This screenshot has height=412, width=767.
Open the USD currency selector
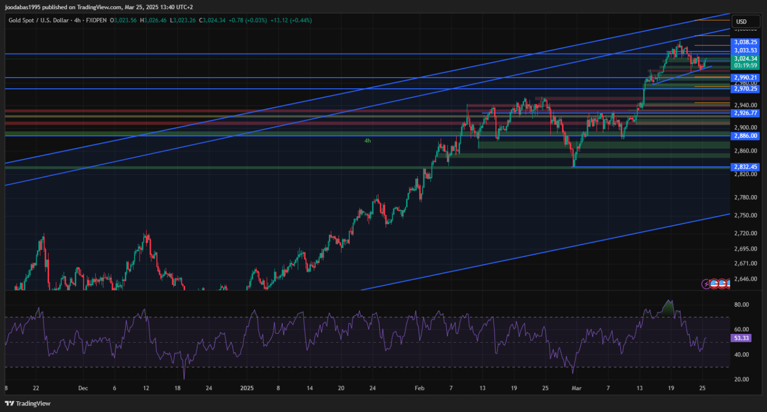click(740, 21)
